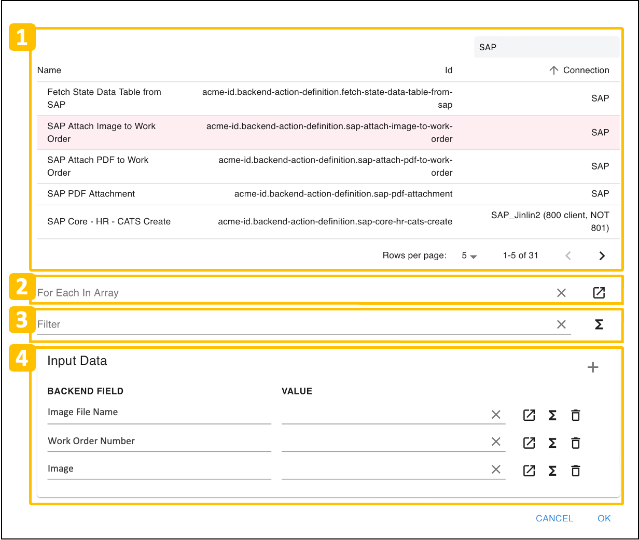Sort by the Id column header

(x=449, y=70)
